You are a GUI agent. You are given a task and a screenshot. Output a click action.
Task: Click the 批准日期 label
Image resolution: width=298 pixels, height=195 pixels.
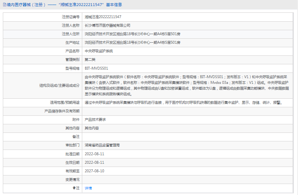pos(72,154)
